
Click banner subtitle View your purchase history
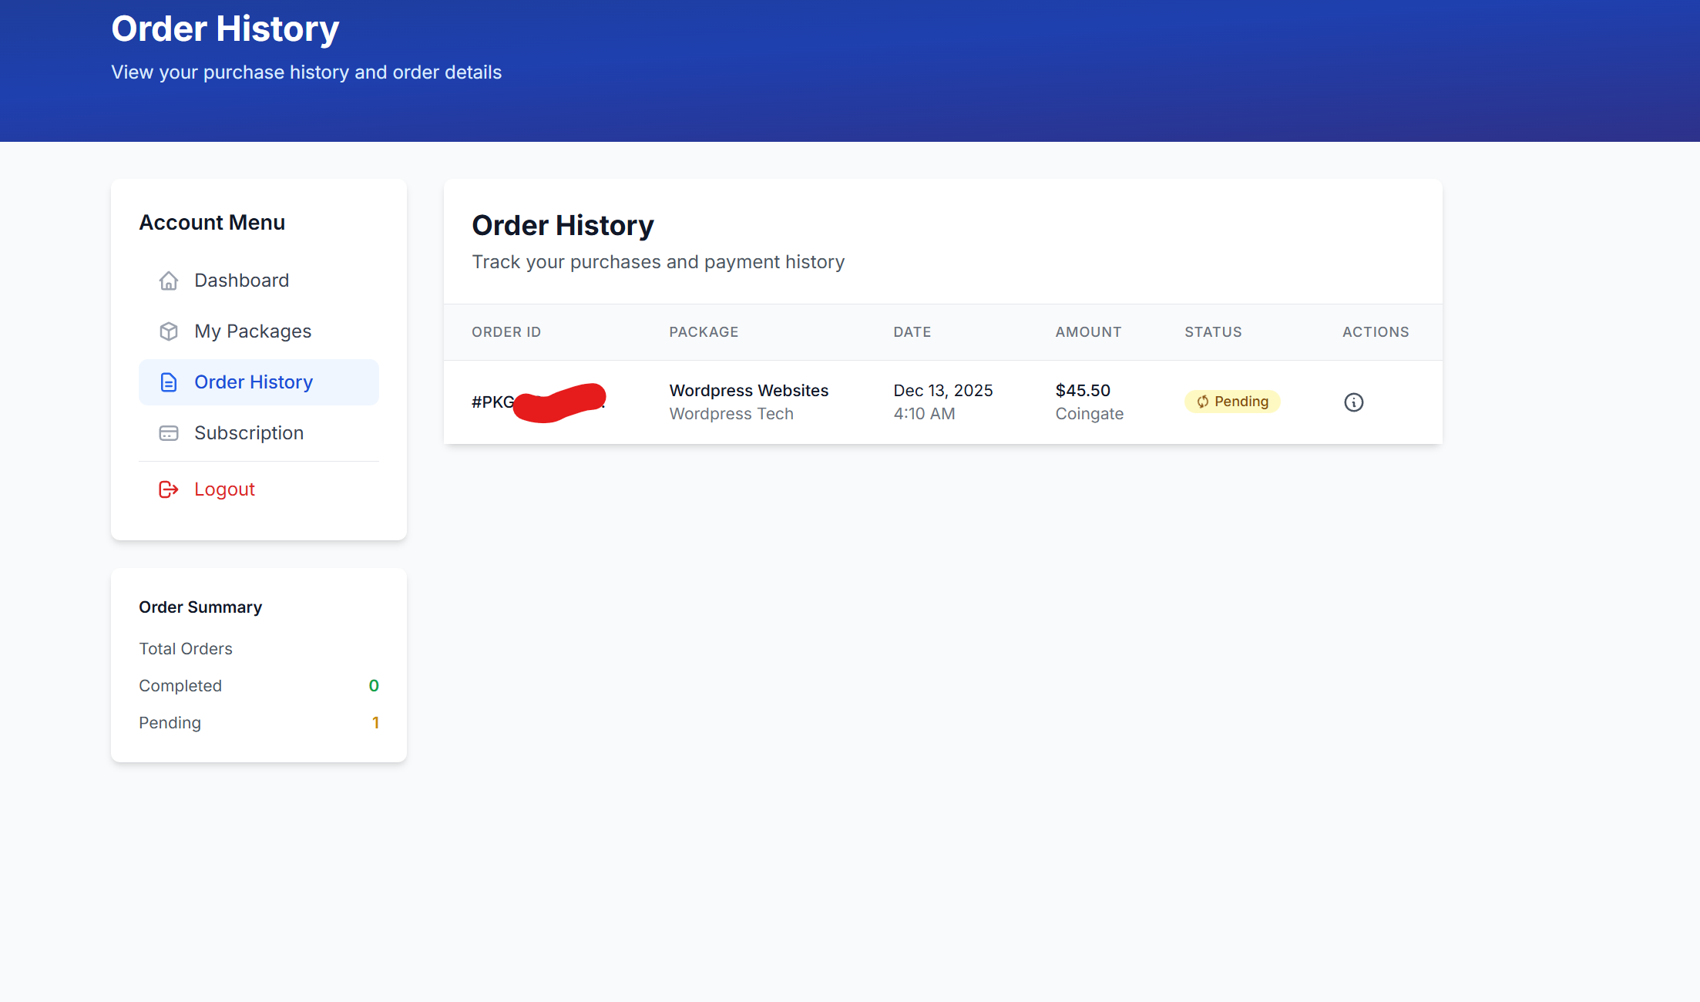click(x=307, y=72)
